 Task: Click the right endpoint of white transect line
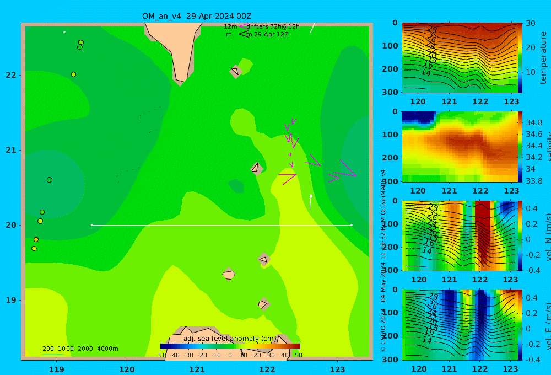[x=352, y=225]
